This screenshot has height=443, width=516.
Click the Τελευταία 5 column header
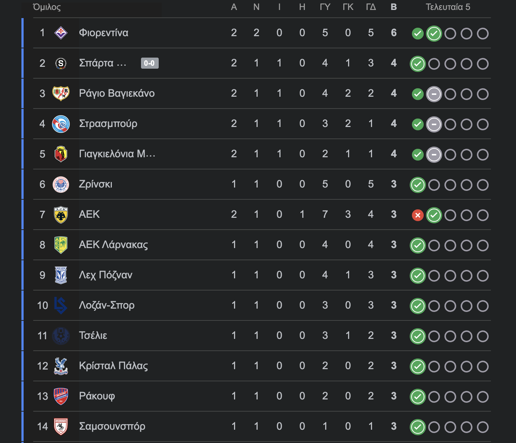pyautogui.click(x=448, y=7)
